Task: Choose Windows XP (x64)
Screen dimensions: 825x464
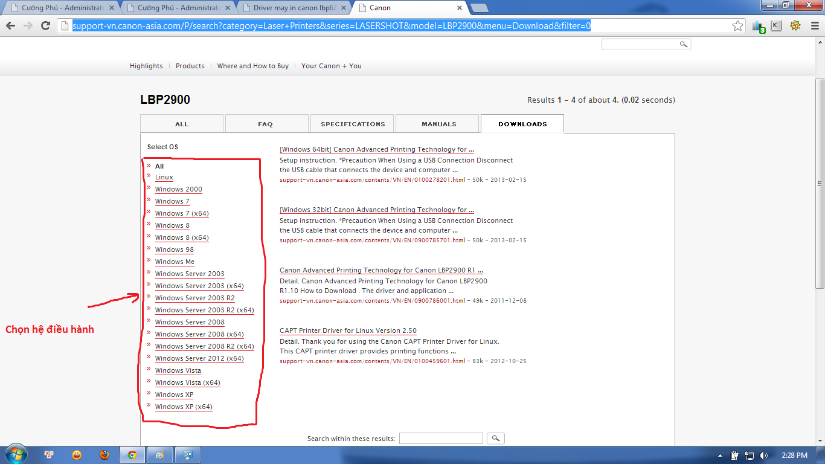Action: coord(184,407)
